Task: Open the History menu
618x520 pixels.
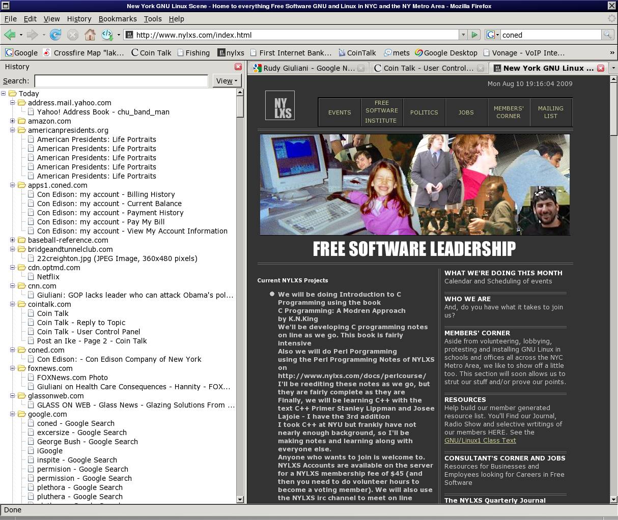Action: click(79, 19)
